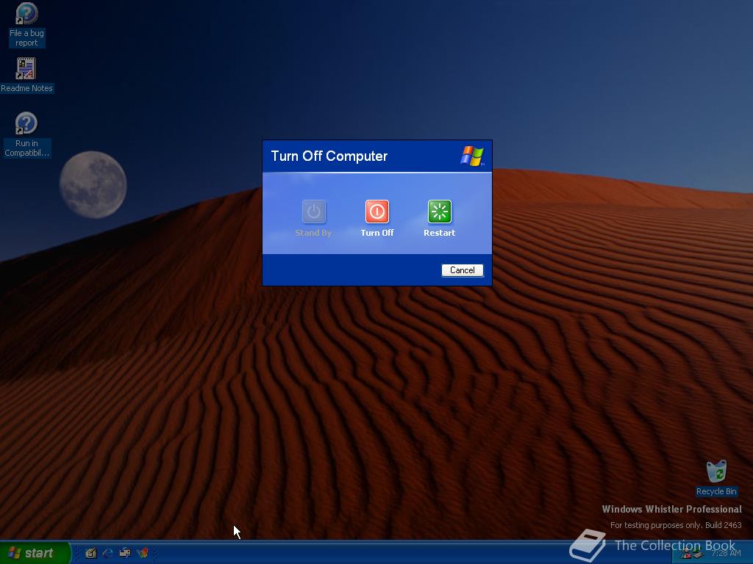Click the green Restart icon
The width and height of the screenshot is (753, 564).
tap(440, 211)
